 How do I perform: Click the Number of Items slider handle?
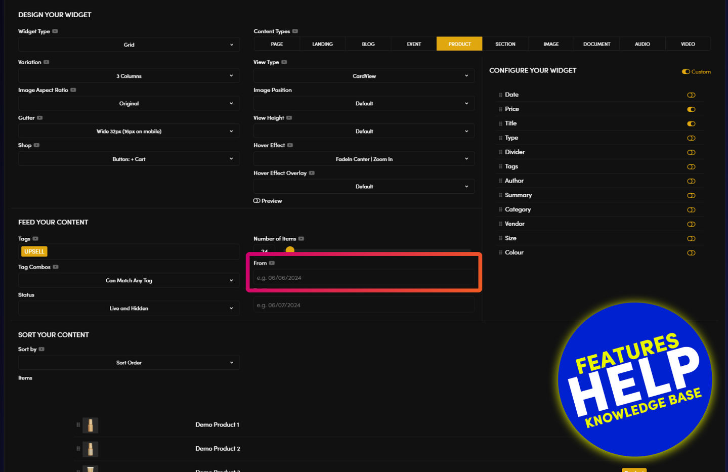click(x=290, y=249)
